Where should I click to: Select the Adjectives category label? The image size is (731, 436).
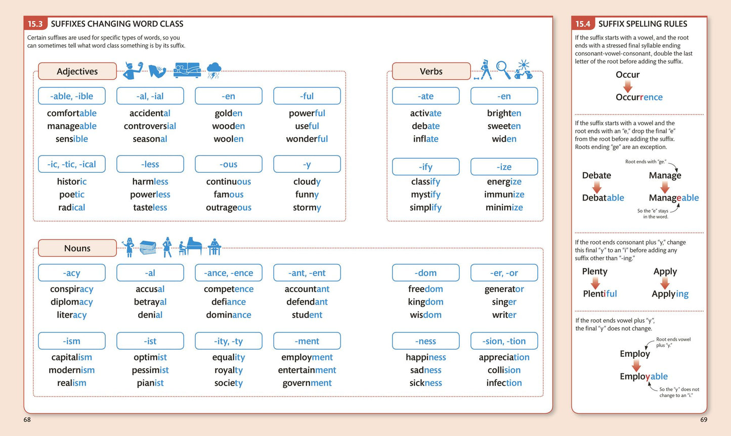click(77, 71)
